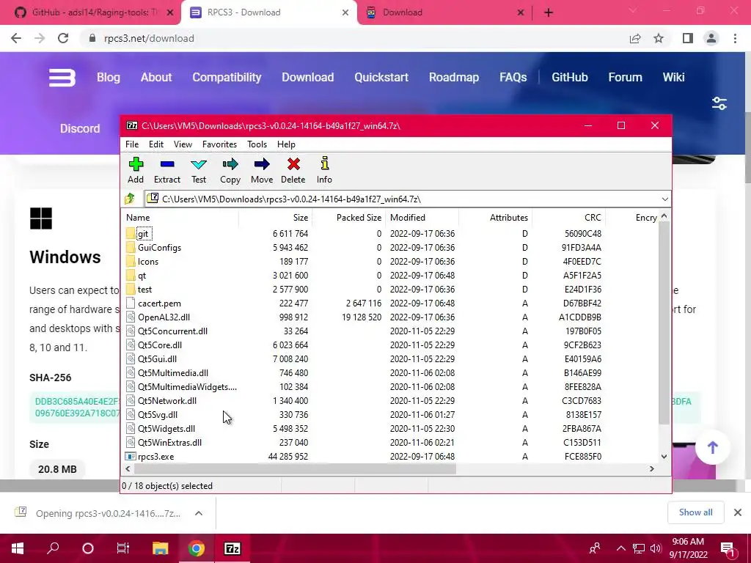The height and width of the screenshot is (563, 751).
Task: Select the rpcs3.exe file
Action: [x=155, y=456]
